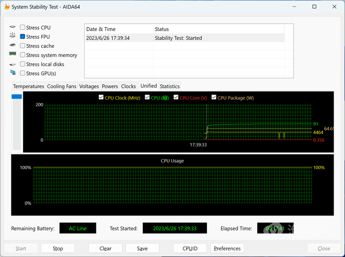Click the AIDA64 flame icon in title bar
Screen dimensions: 345x257
[7, 7]
